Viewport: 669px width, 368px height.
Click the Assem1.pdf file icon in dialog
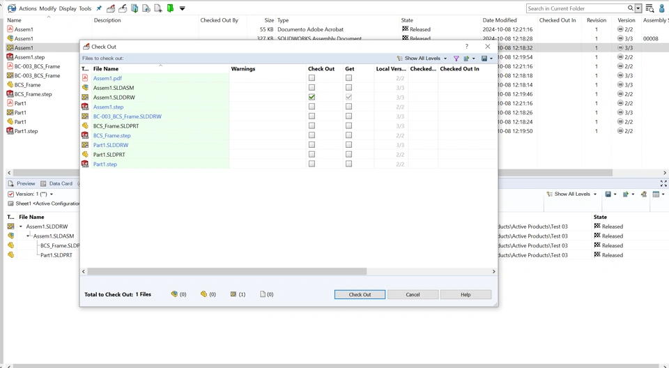click(85, 78)
